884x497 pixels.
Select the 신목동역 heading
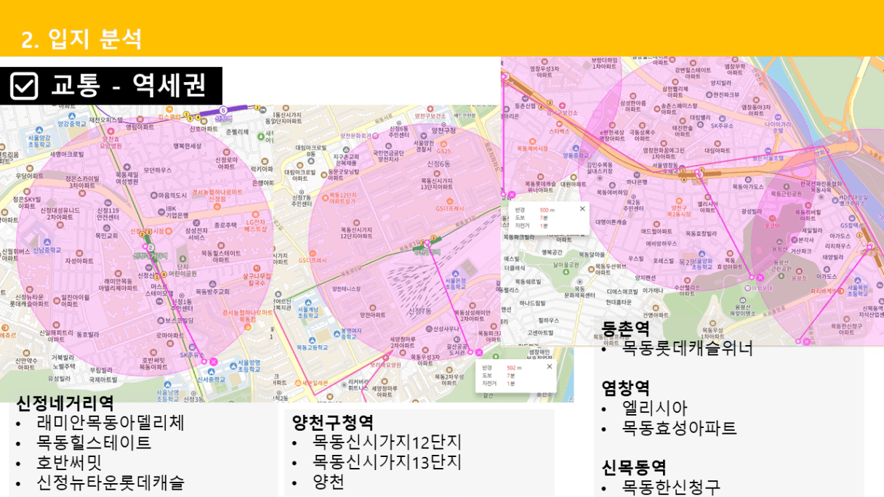click(x=634, y=467)
